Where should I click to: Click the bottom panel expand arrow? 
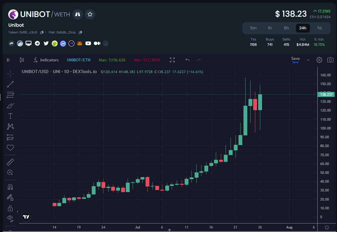tap(169, 230)
